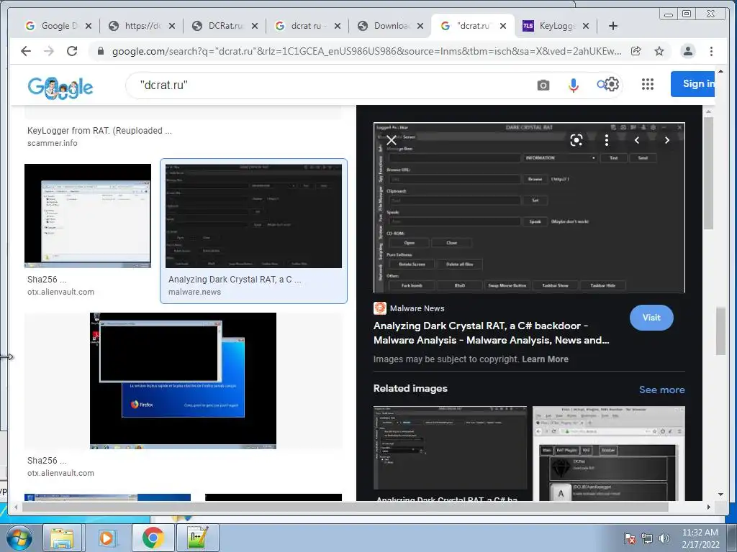Click scrollbar down arrow at right
The image size is (737, 552).
(720, 494)
